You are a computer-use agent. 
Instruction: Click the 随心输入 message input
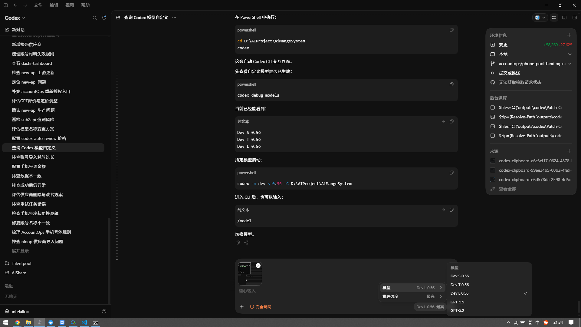click(x=306, y=291)
